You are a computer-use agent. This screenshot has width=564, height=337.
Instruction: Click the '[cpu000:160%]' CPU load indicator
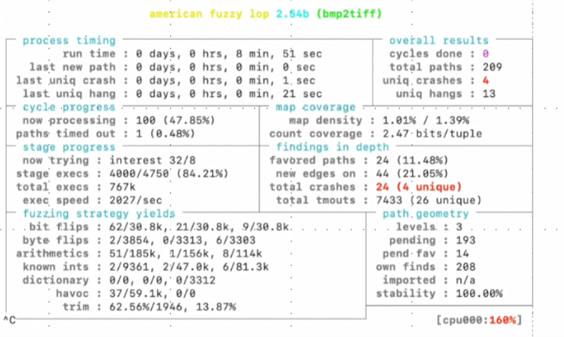click(x=479, y=320)
